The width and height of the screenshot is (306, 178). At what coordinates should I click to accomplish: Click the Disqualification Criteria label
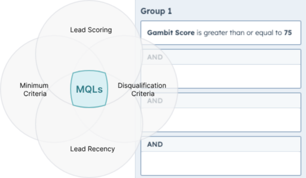pyautogui.click(x=142, y=90)
